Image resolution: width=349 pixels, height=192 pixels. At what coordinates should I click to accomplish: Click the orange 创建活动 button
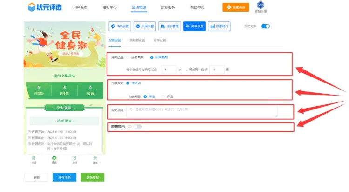point(235,7)
